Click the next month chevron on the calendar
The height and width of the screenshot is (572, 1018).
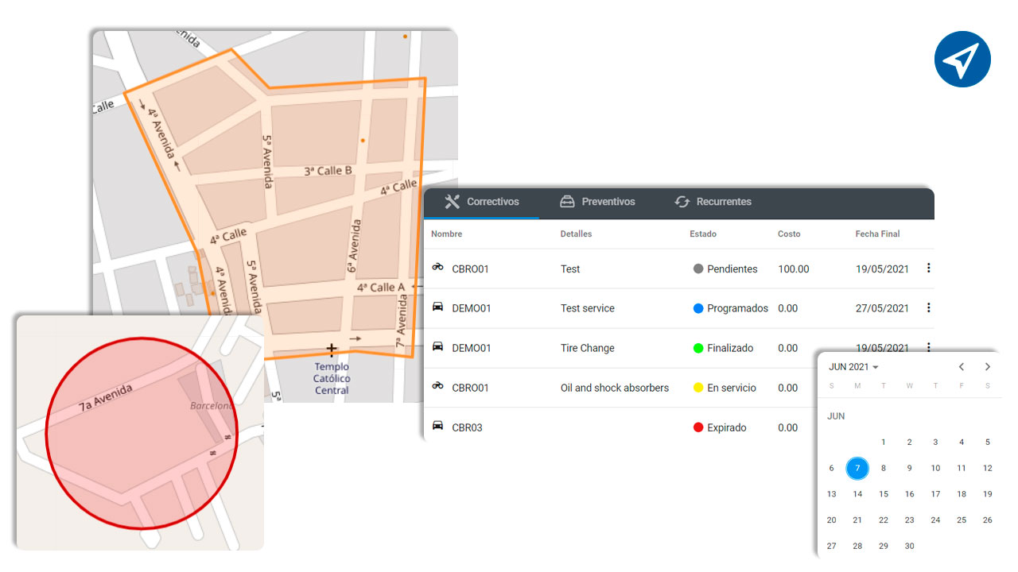click(987, 366)
